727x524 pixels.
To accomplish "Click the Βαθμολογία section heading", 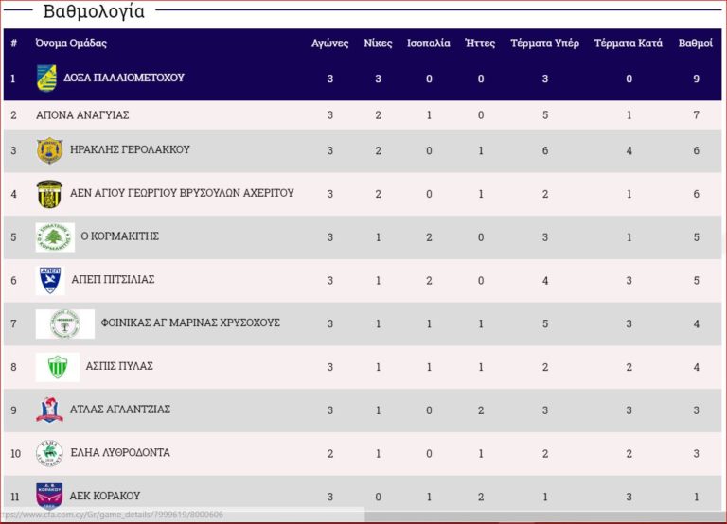I will tap(94, 12).
